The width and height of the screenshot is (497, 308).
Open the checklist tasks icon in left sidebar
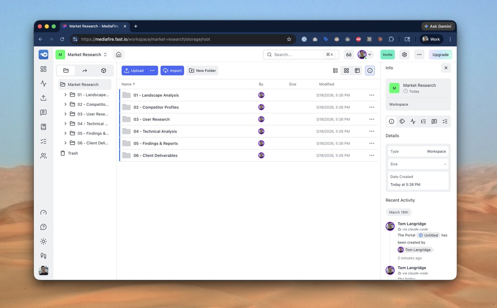(43, 141)
